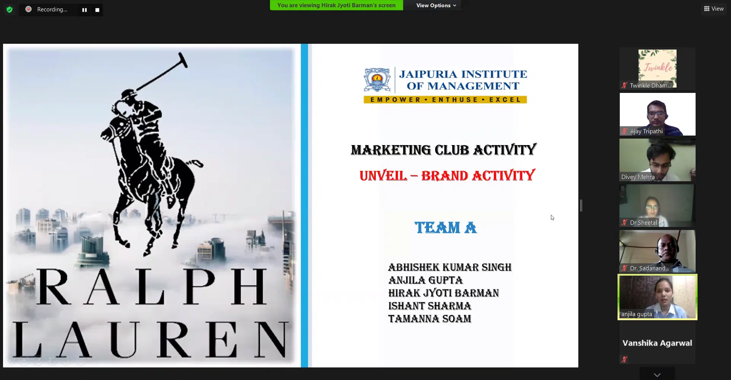Click the divider handle beside the participant strip

[x=581, y=206]
